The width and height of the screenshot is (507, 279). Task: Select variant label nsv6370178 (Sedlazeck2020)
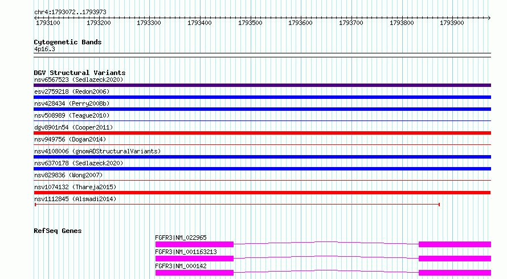coord(79,163)
